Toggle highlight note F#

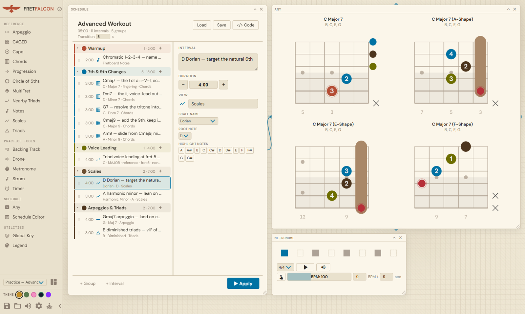click(x=250, y=150)
